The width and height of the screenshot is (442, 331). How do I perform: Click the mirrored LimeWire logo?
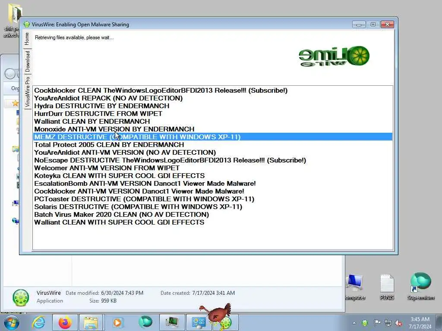point(334,56)
